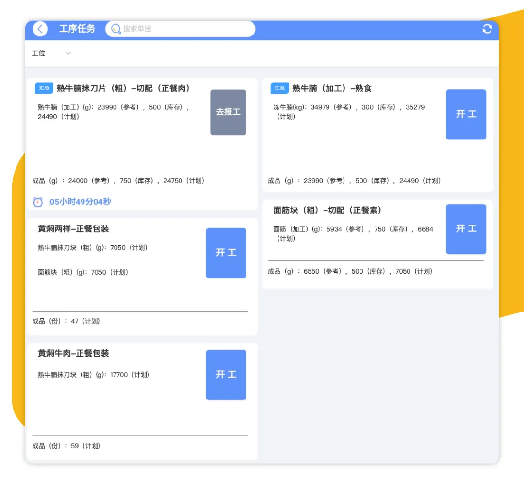
Task: Open 面筋块（粗）–切配（正餐素）card title
Action: pyautogui.click(x=327, y=210)
